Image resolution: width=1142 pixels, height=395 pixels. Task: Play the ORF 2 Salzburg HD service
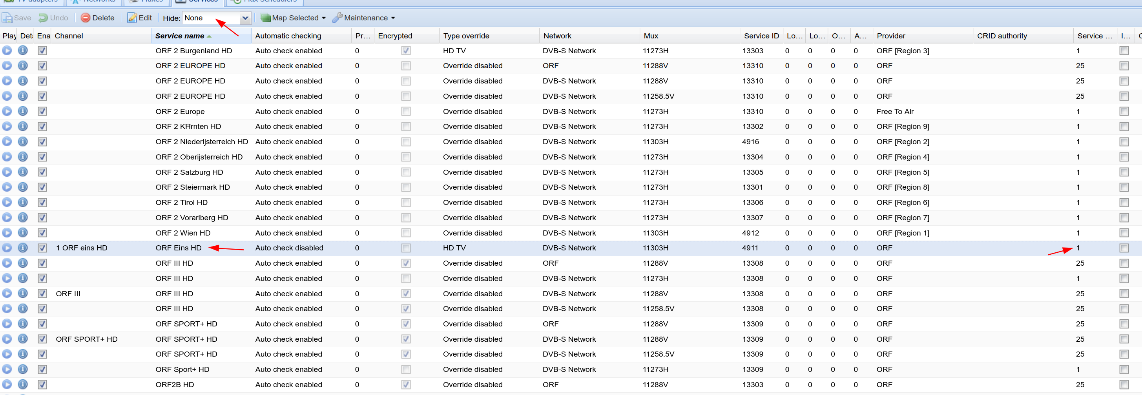[7, 172]
